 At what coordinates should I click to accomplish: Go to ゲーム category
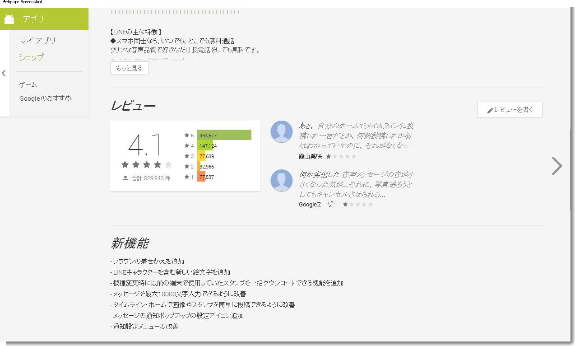28,85
